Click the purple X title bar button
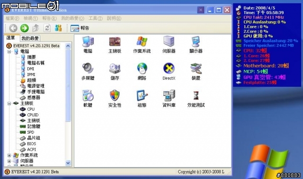303x179 pixels. [x=201, y=10]
